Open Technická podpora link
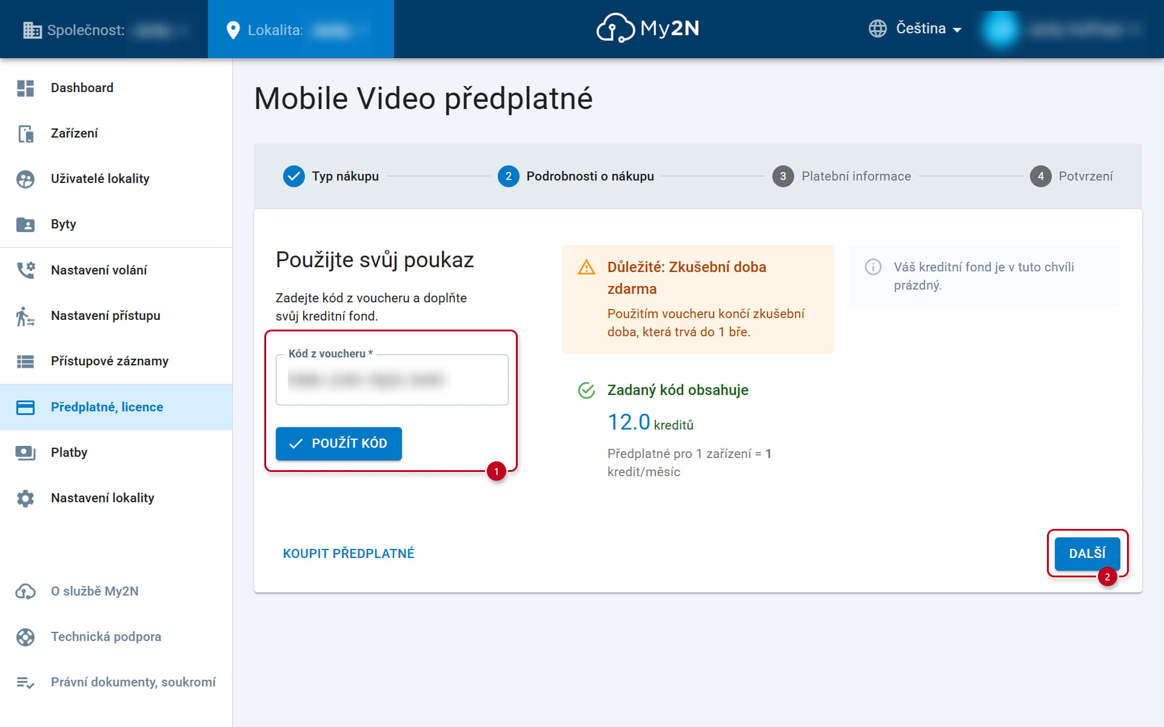This screenshot has height=727, width=1164. (x=116, y=637)
